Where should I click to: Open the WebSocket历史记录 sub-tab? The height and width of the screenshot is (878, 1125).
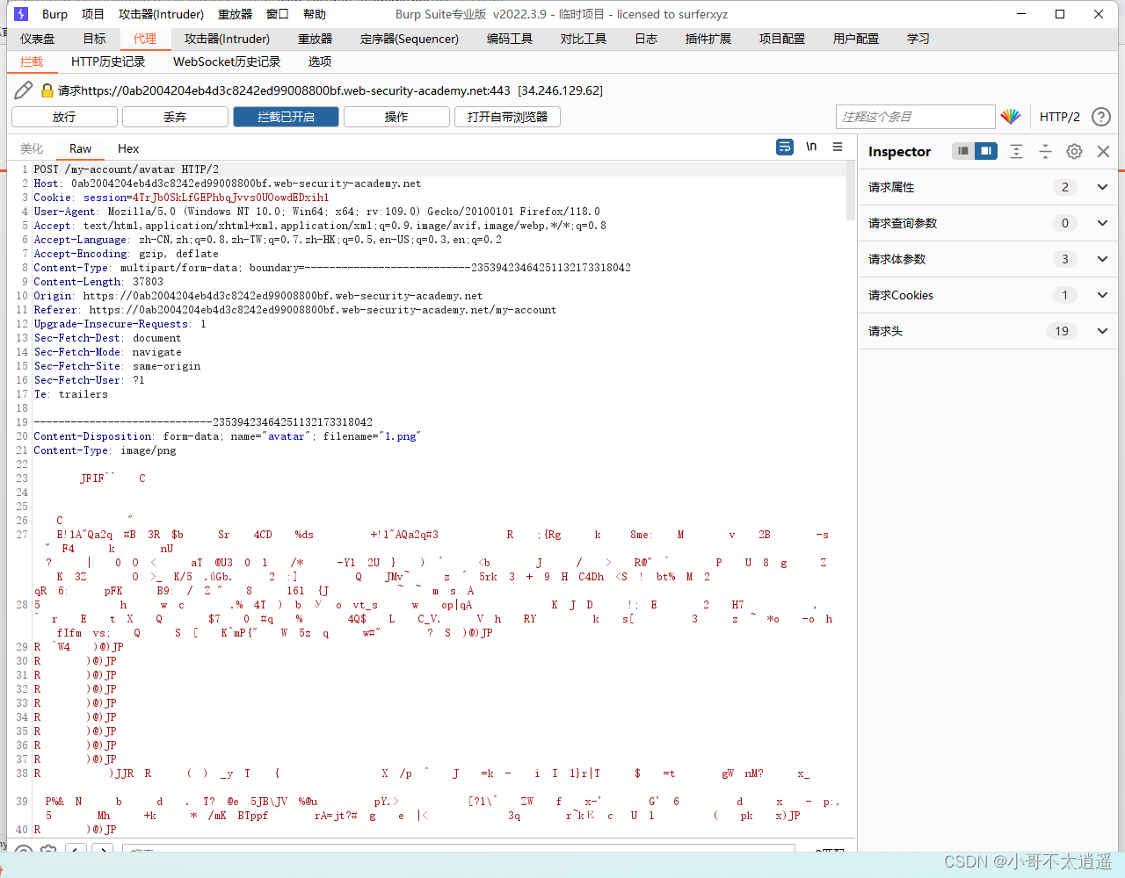227,61
